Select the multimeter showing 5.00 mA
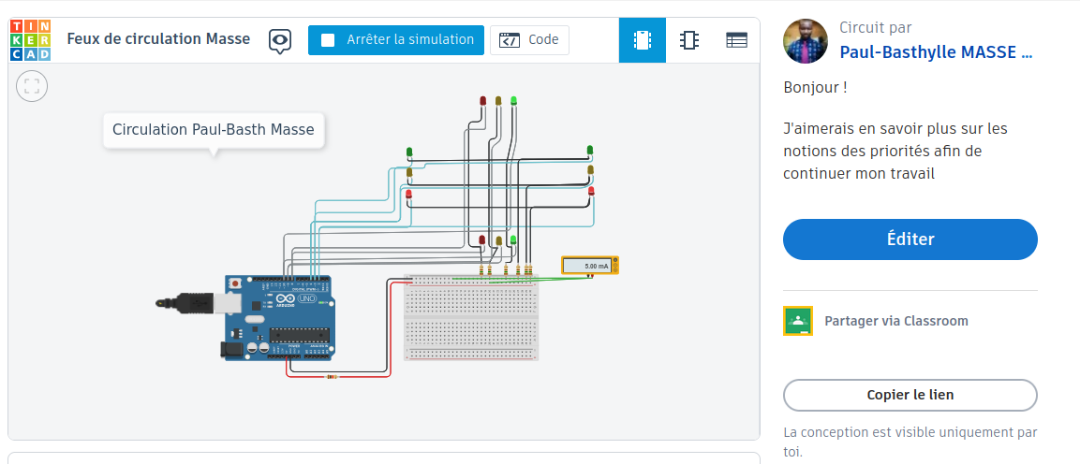Screen dimensions: 1080x464 point(589,266)
